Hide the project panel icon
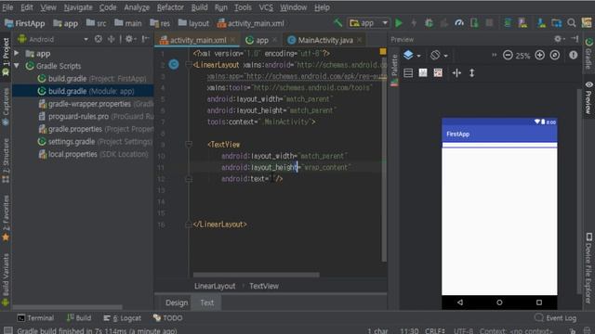 pyautogui.click(x=145, y=39)
